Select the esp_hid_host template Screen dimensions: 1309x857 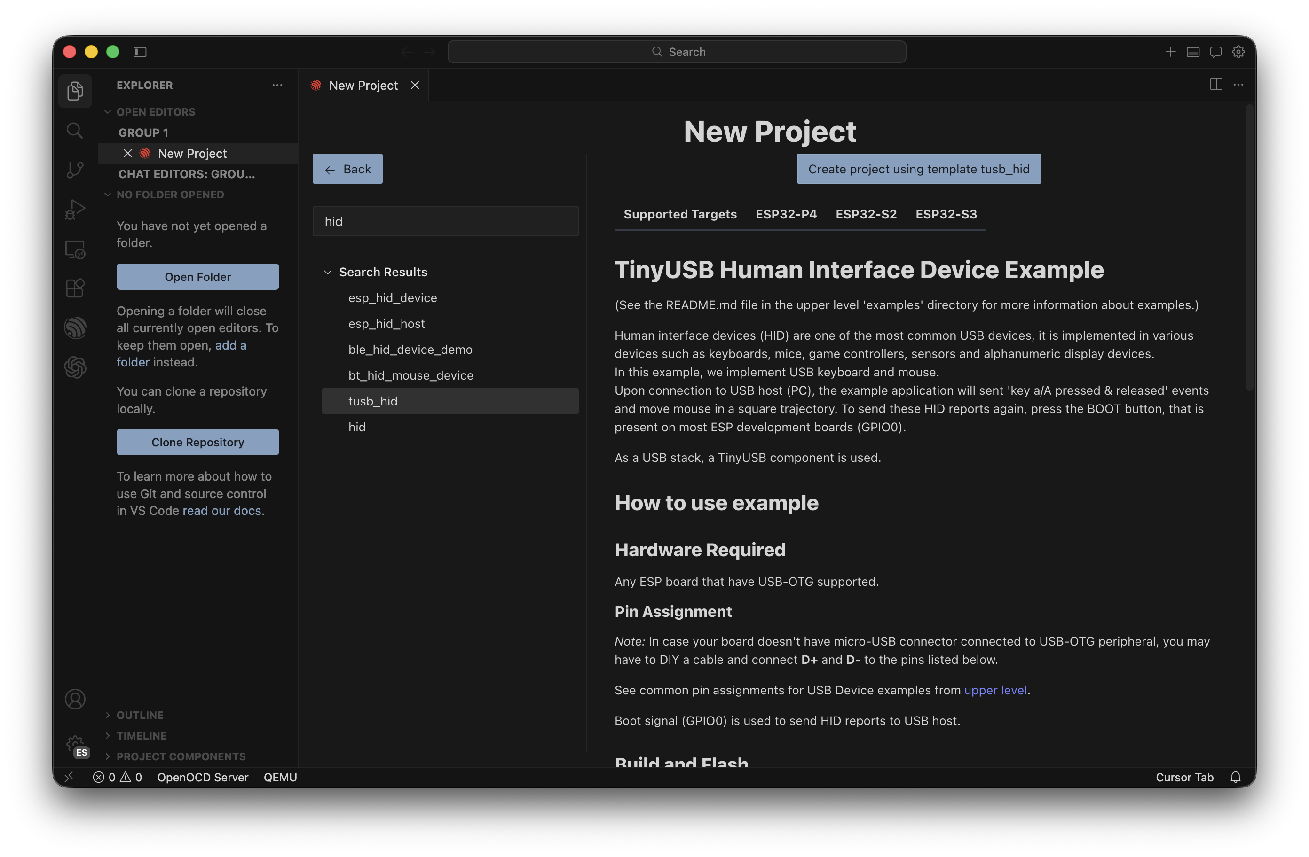pos(450,324)
